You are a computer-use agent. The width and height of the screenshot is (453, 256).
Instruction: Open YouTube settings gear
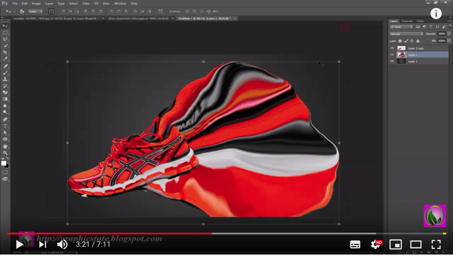click(376, 244)
